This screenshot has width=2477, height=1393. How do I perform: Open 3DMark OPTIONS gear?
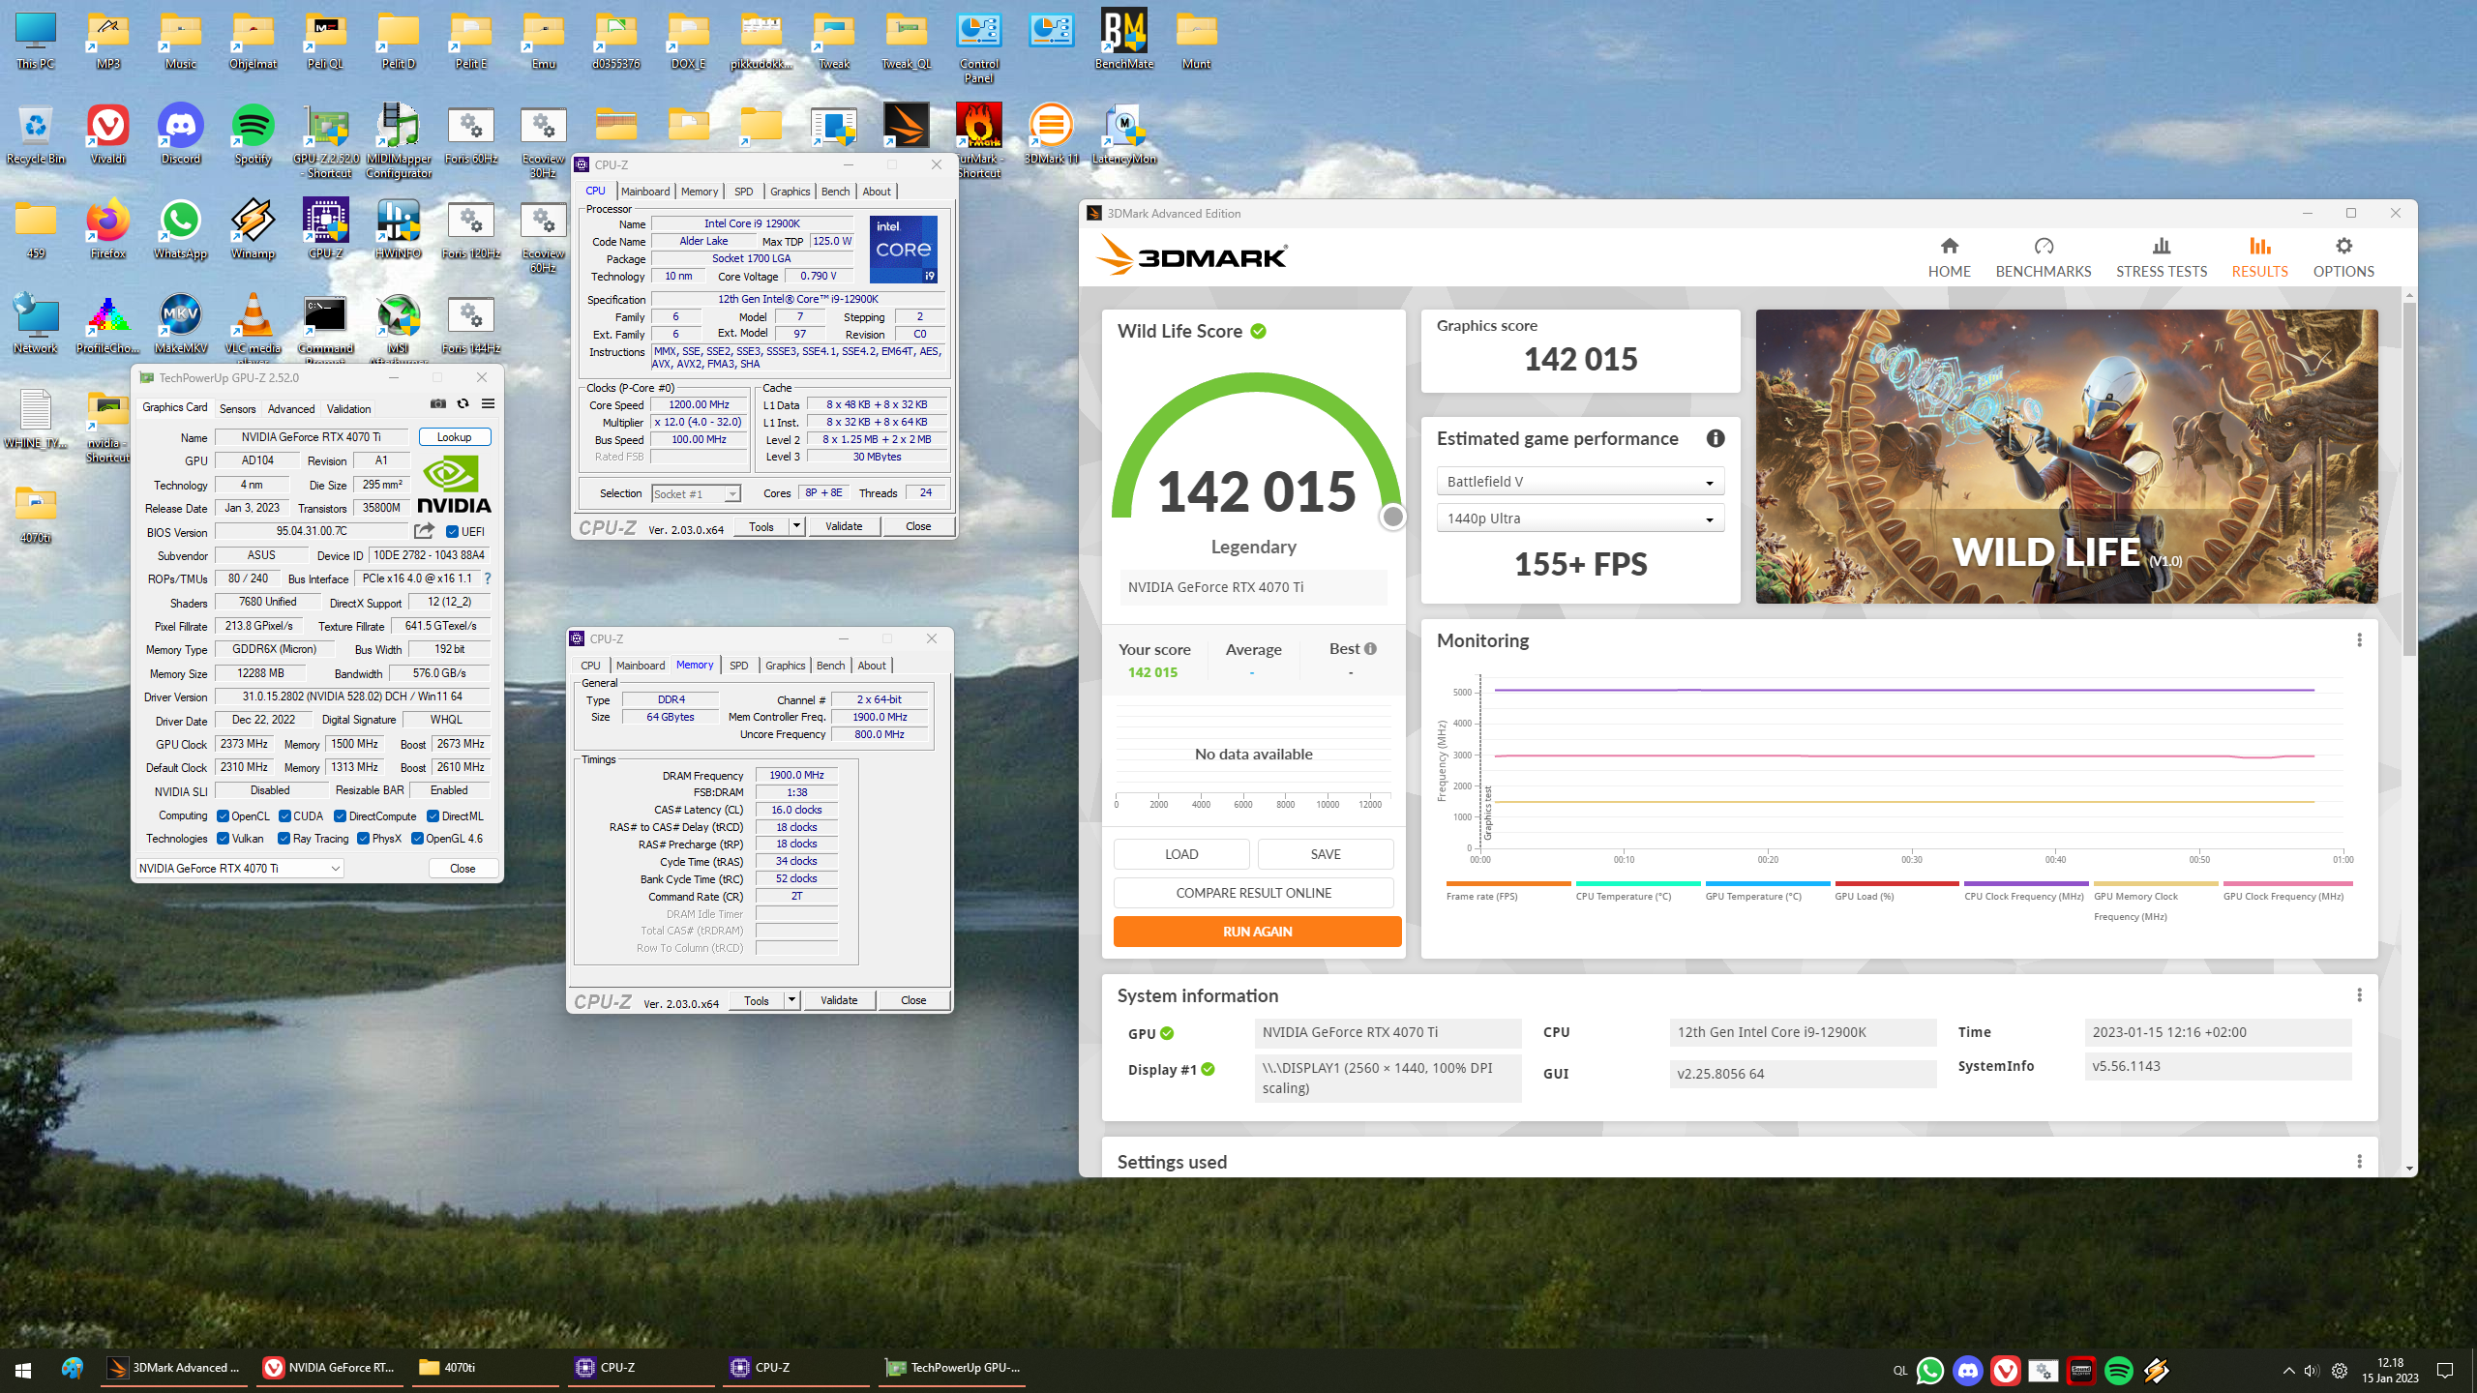pyautogui.click(x=2343, y=257)
